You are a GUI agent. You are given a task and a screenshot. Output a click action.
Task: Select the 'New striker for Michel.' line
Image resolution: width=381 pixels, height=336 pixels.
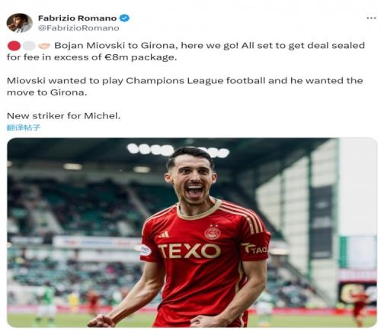(63, 116)
